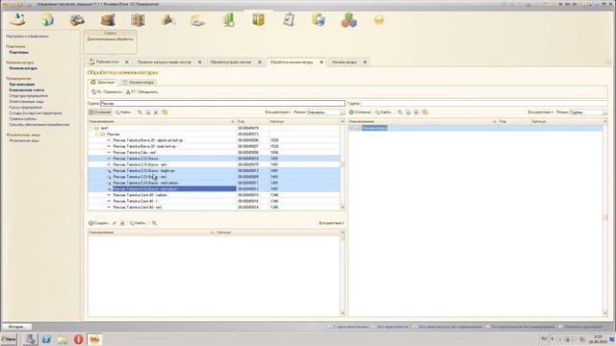The image size is (616, 346).
Task: Sort left table by Код column header
Action: (x=252, y=122)
